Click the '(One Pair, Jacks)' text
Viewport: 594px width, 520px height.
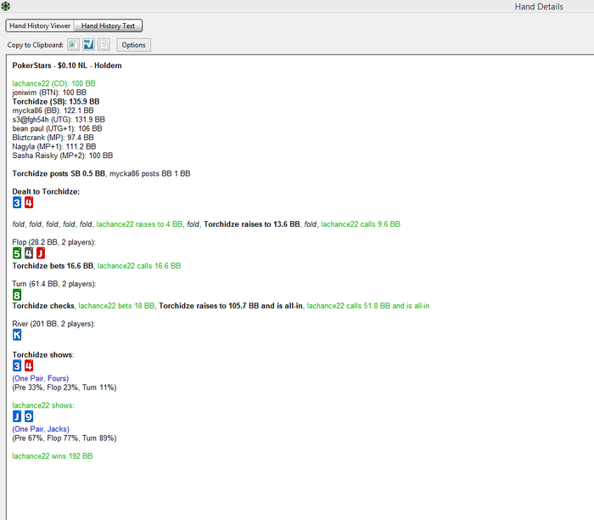click(x=41, y=429)
